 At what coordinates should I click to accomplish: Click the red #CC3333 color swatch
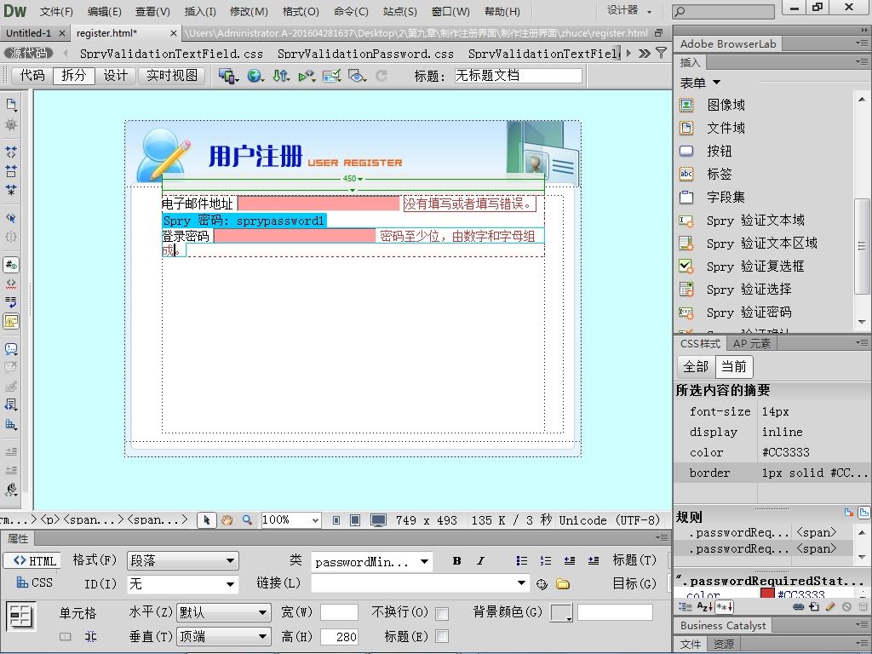767,594
